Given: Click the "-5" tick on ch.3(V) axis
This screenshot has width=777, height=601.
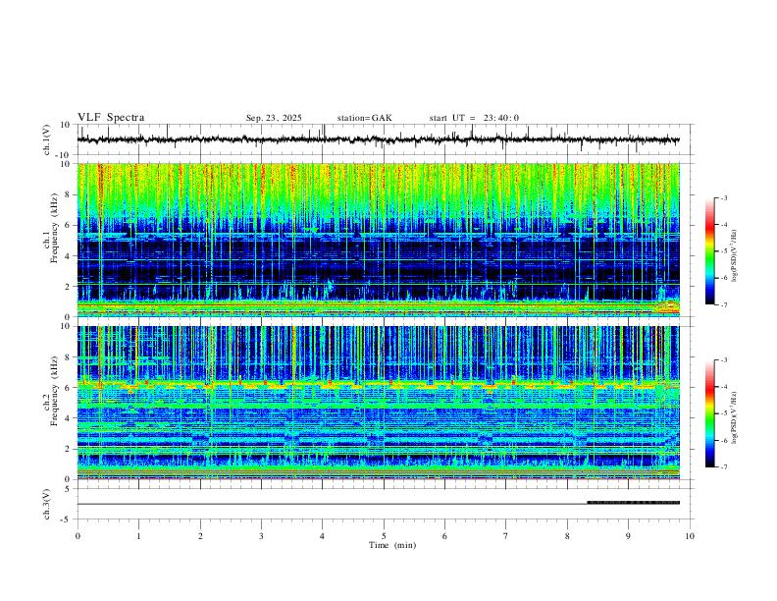Looking at the screenshot, I should (67, 519).
